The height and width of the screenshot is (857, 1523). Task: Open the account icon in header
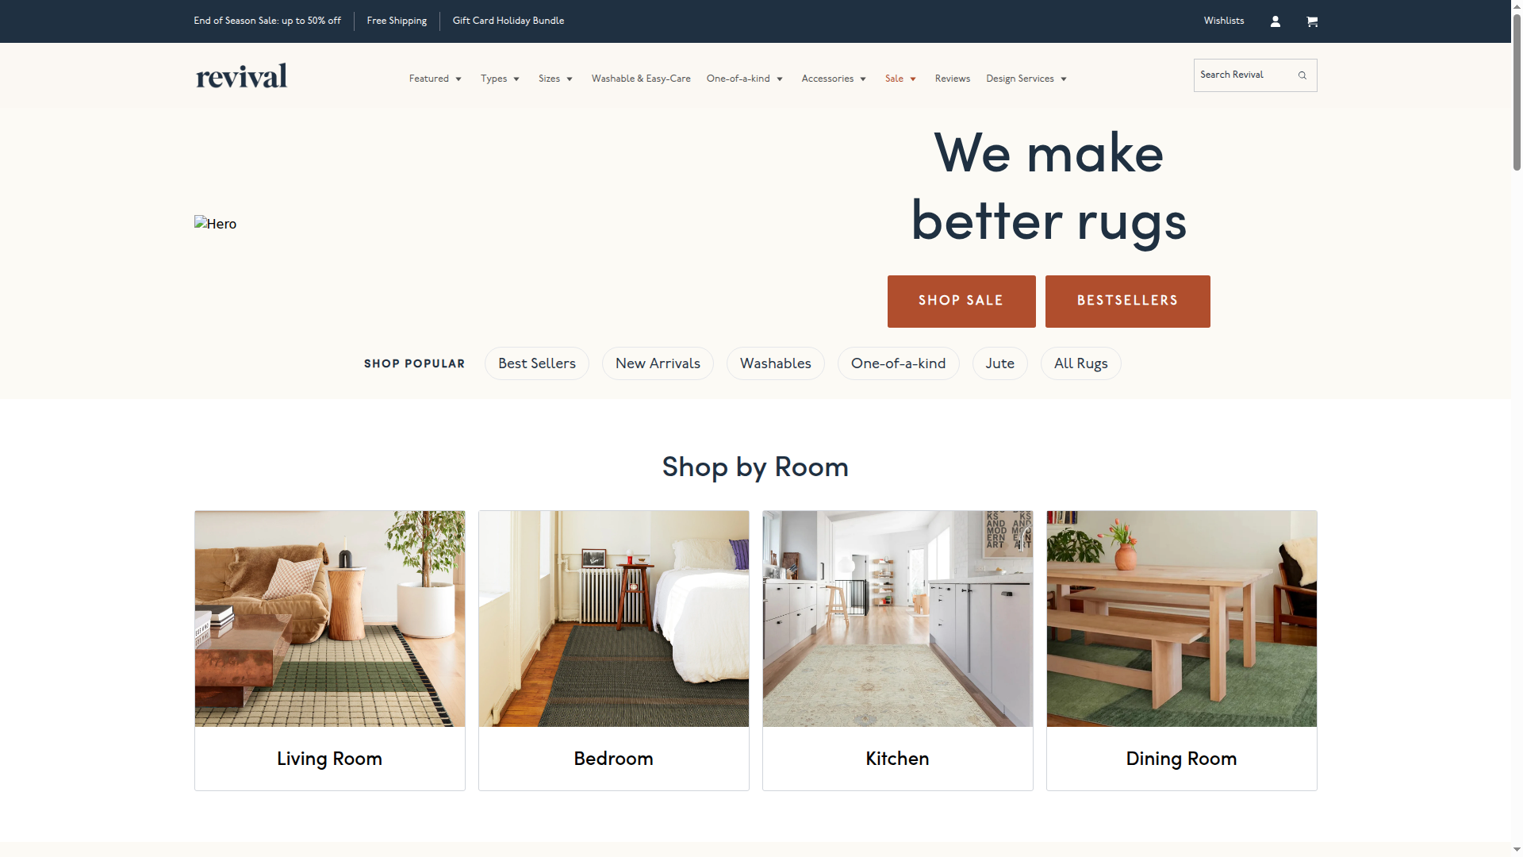1275,21
